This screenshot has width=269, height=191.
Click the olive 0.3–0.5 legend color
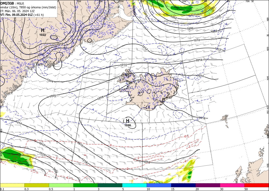[37, 185]
